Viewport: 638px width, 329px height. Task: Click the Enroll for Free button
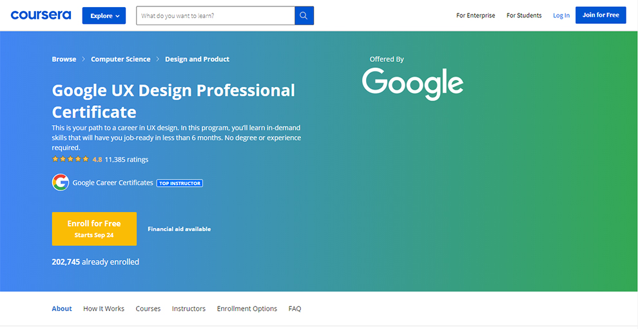pos(94,229)
